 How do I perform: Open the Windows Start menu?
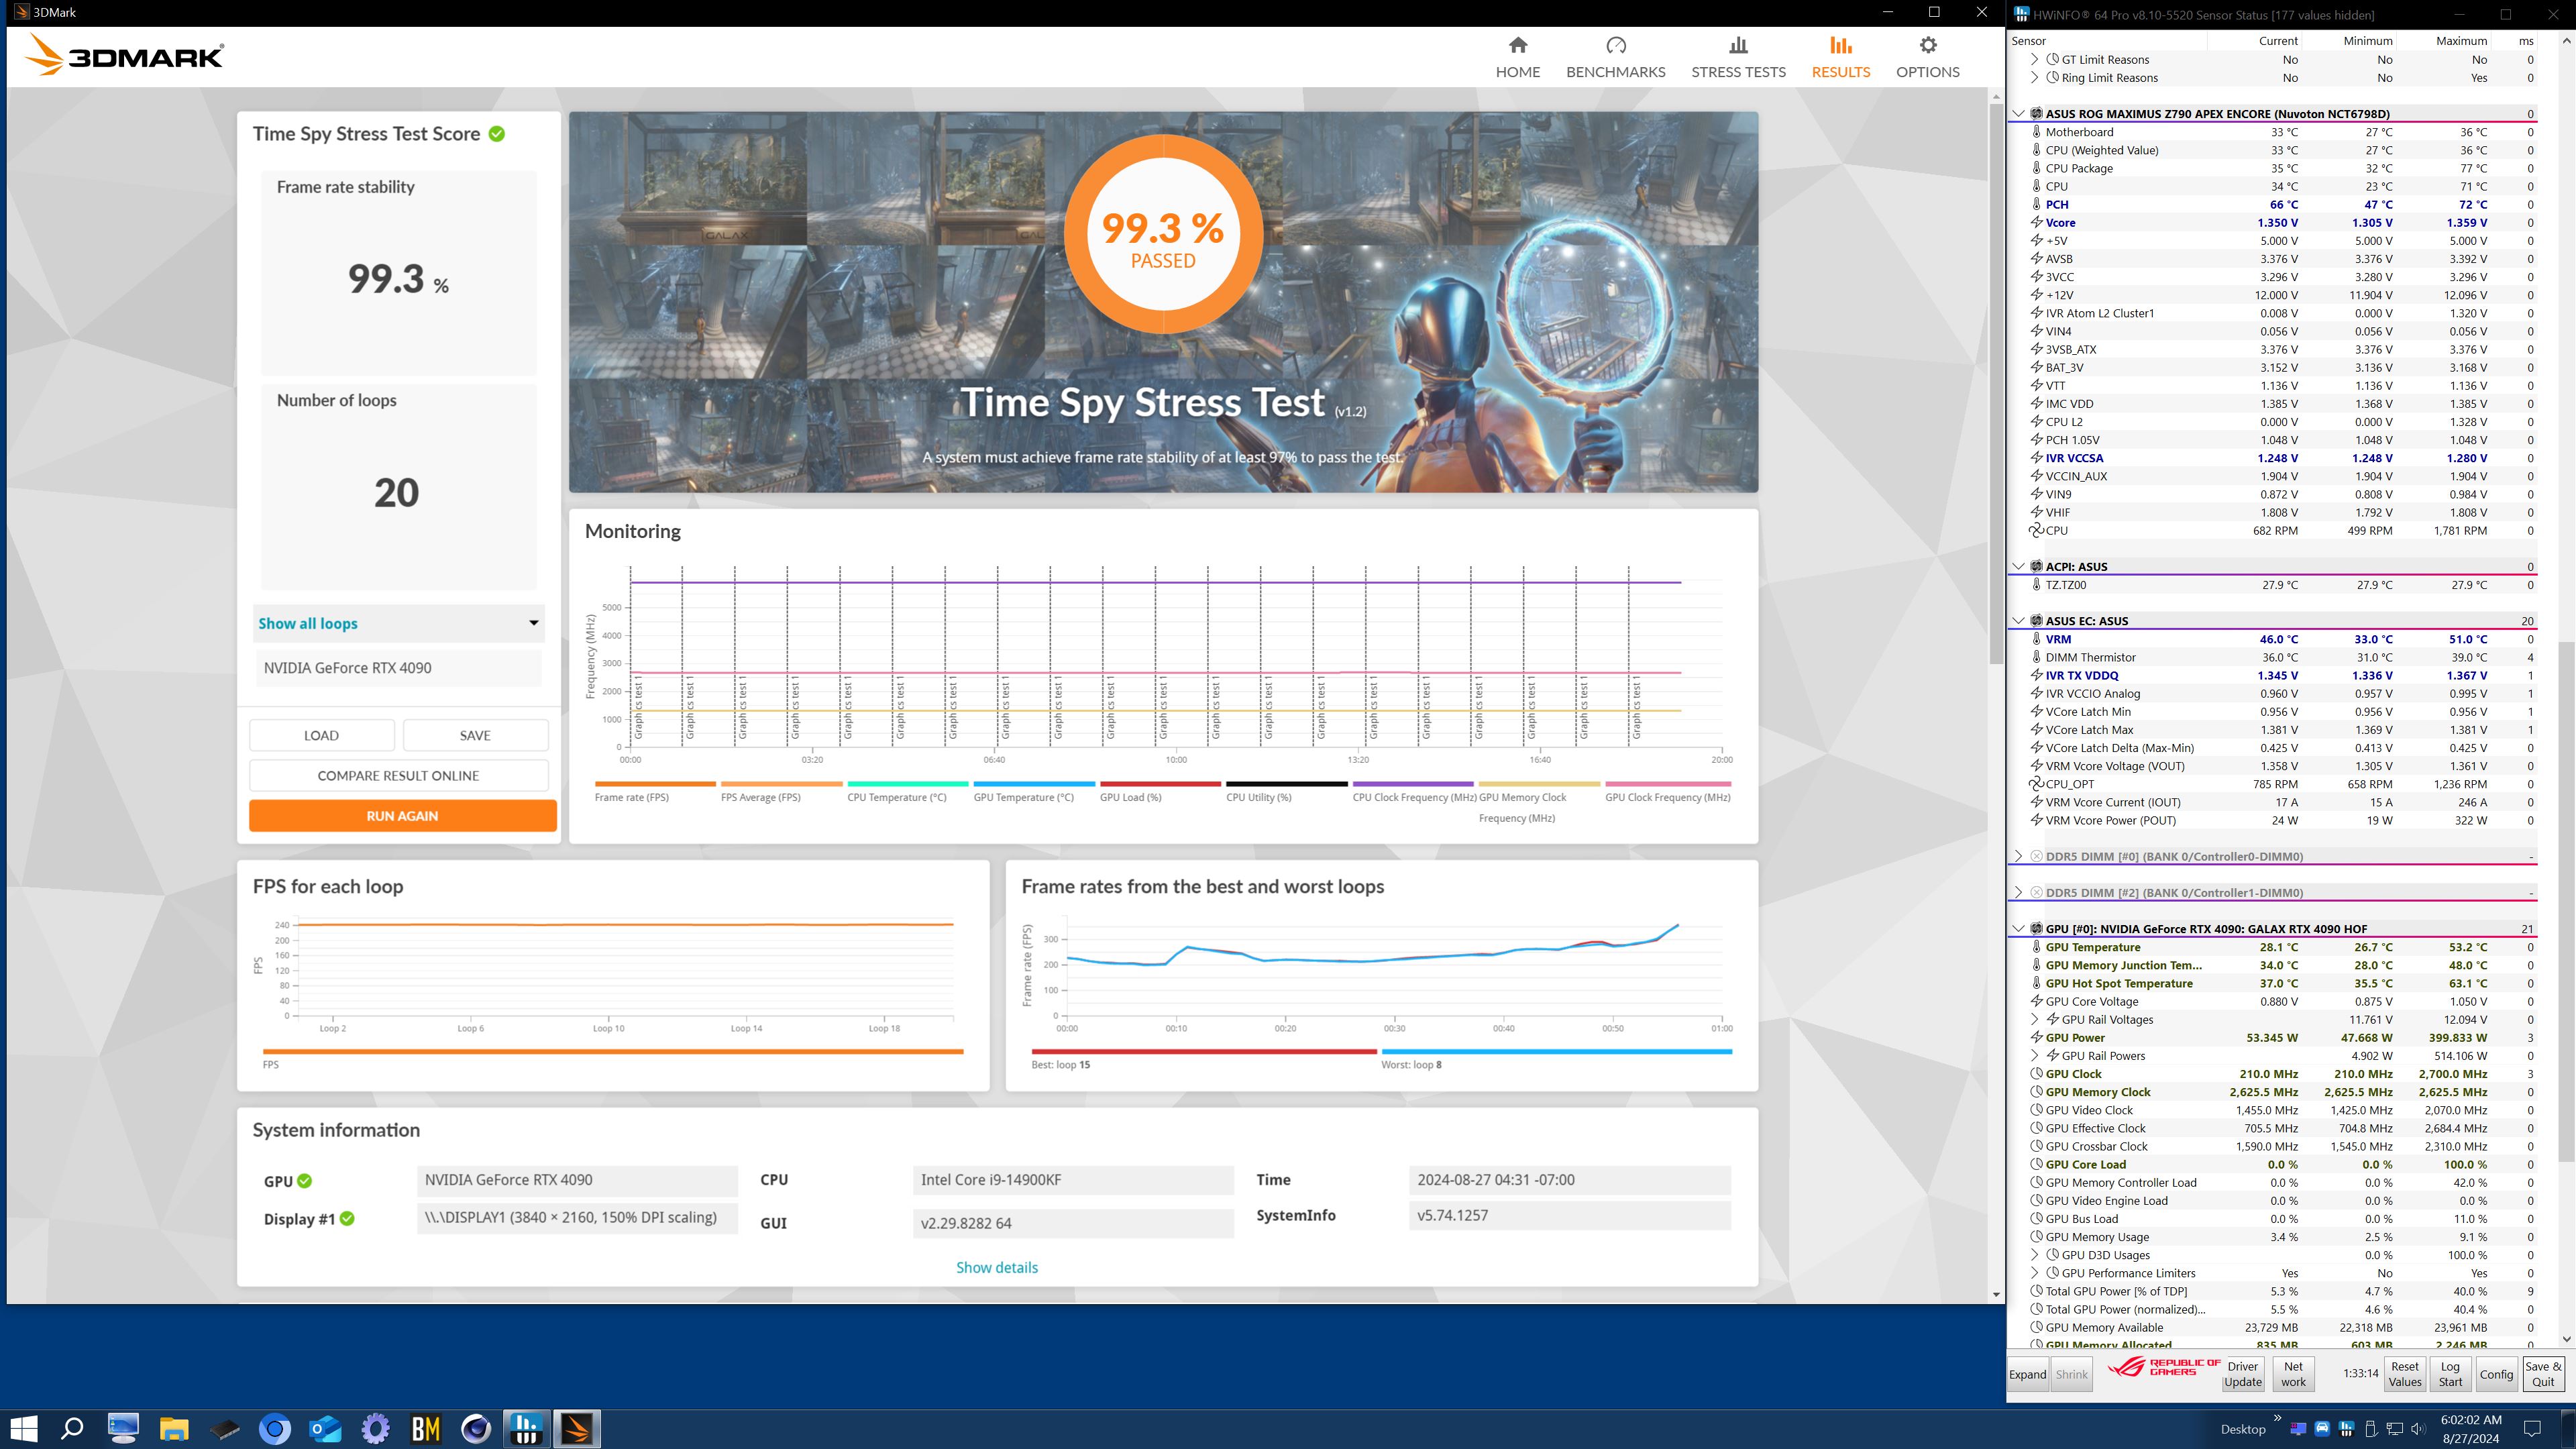[23, 1428]
